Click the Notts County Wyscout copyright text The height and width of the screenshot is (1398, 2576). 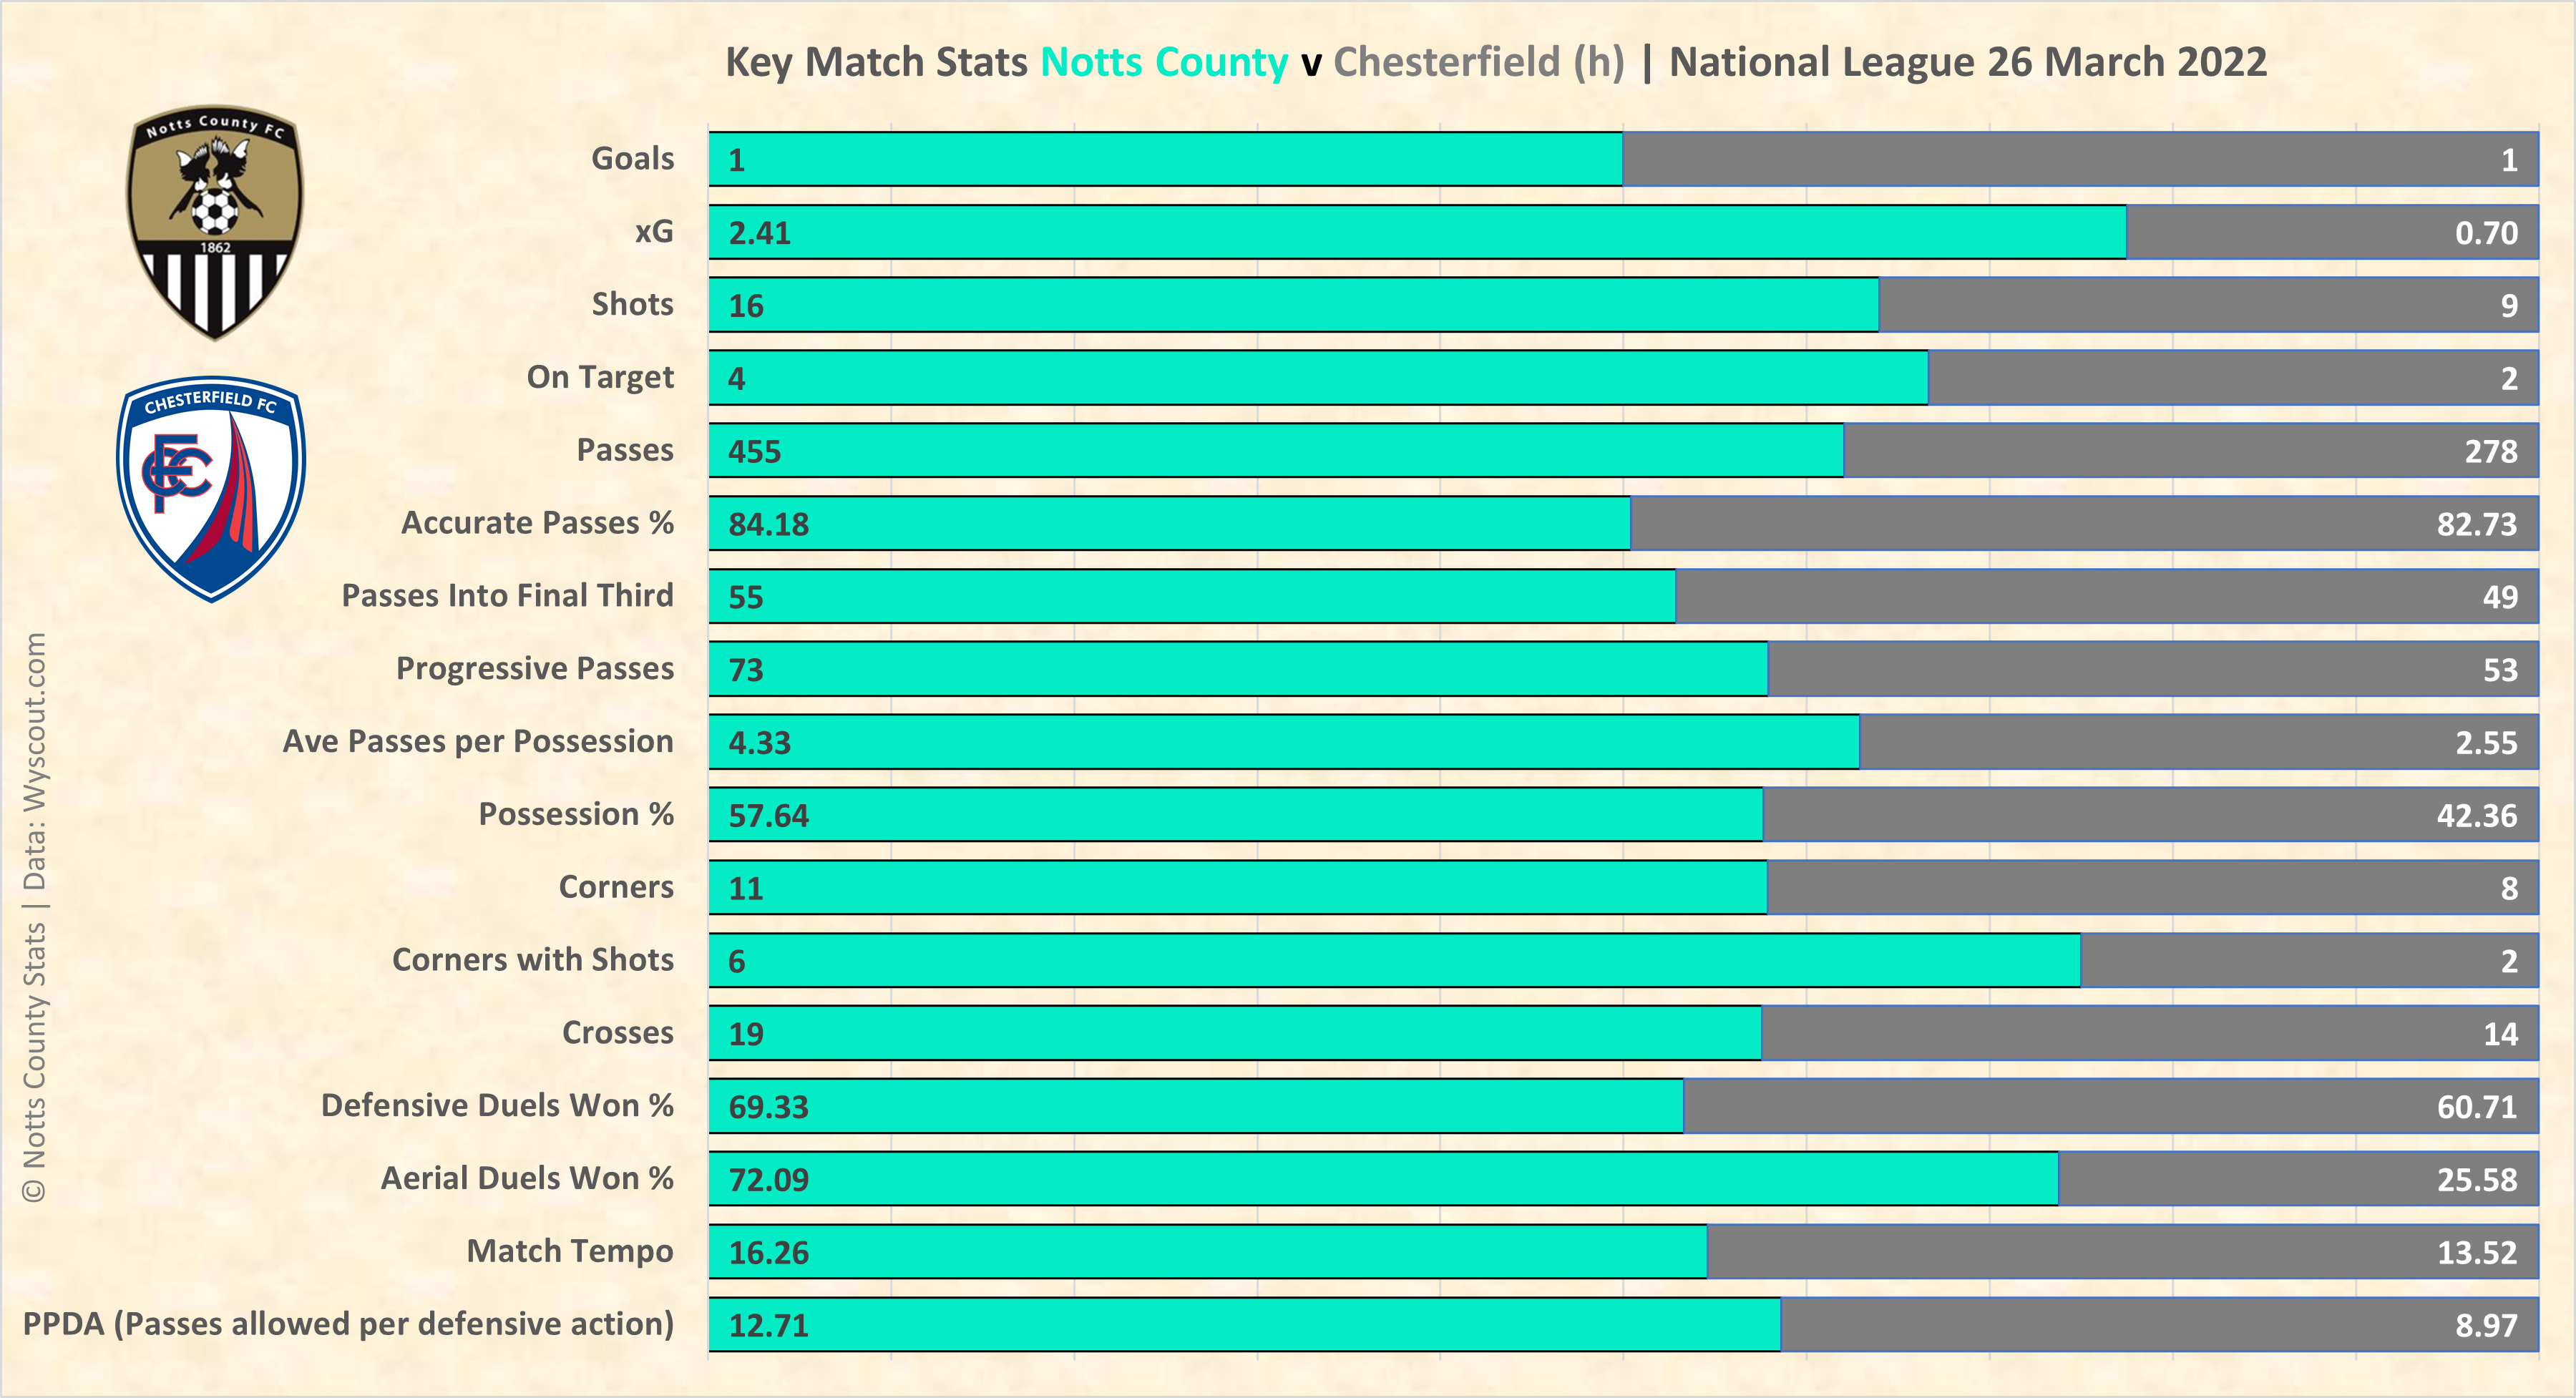click(34, 916)
